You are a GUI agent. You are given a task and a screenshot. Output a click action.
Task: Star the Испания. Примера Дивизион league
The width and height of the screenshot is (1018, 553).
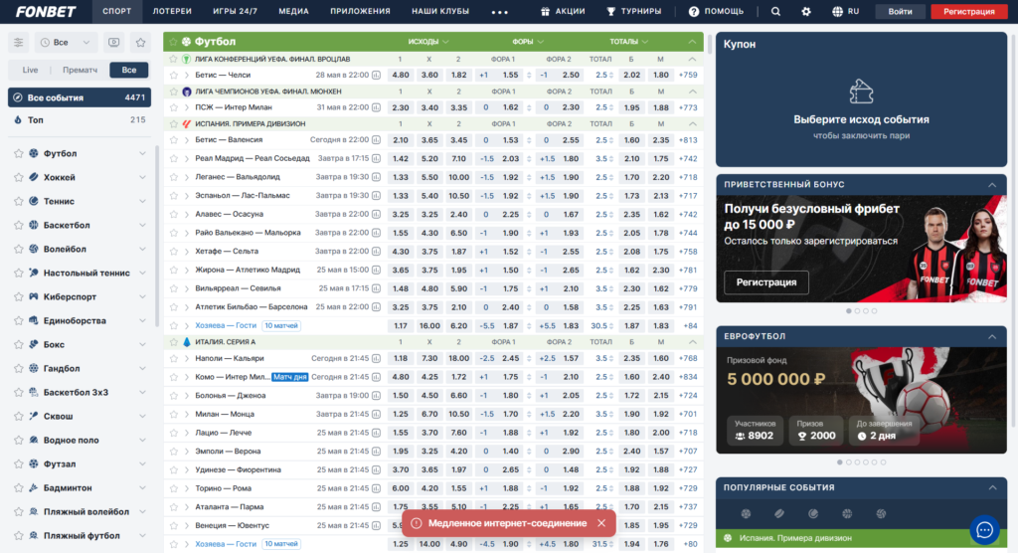click(x=173, y=124)
